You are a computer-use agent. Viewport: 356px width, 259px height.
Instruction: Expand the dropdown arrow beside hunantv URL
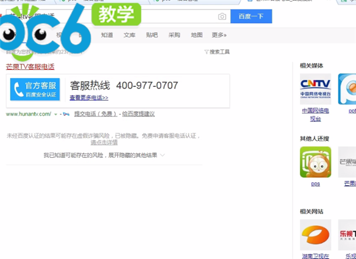(x=56, y=115)
